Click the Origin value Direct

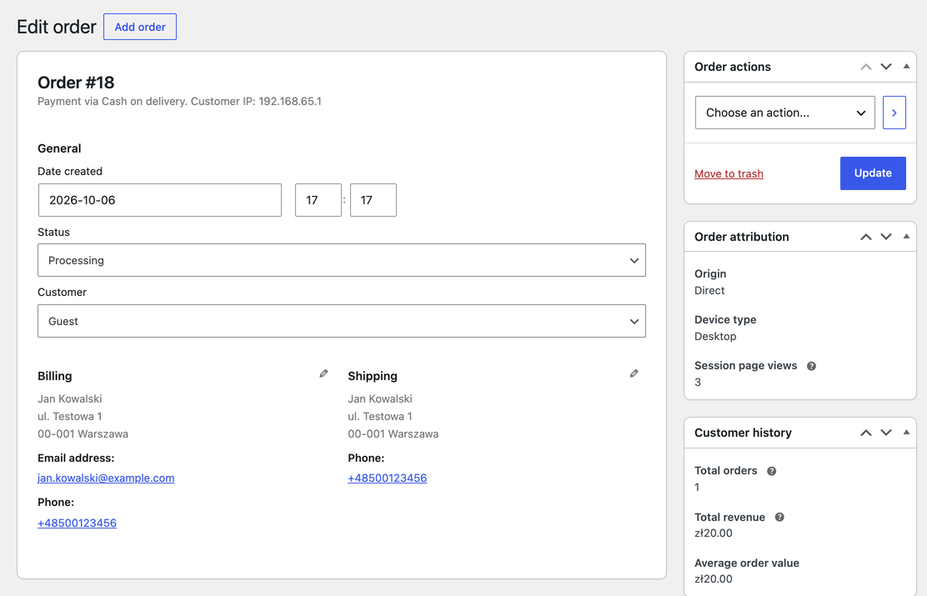click(709, 290)
